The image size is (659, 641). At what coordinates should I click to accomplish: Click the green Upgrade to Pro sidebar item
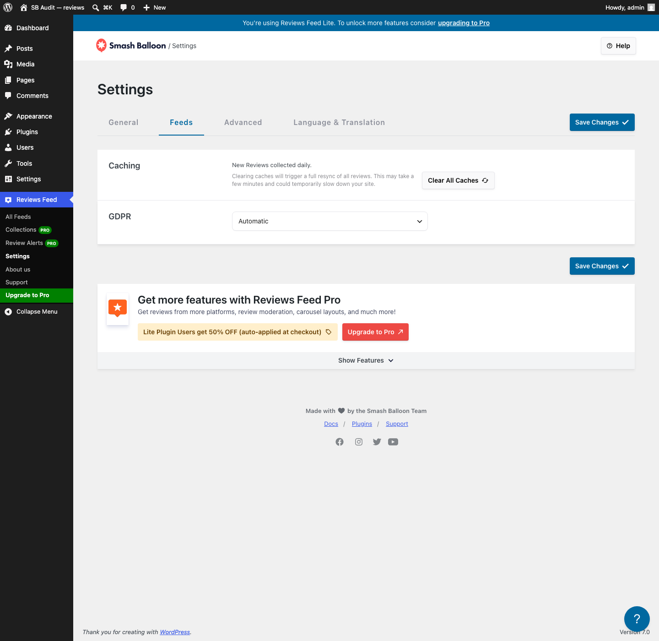click(37, 295)
